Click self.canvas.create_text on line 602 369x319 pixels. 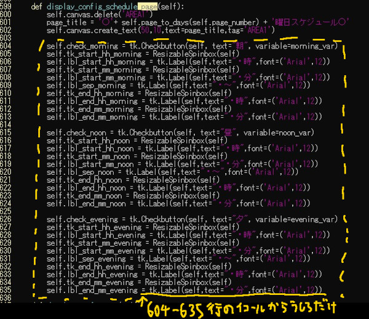92,30
